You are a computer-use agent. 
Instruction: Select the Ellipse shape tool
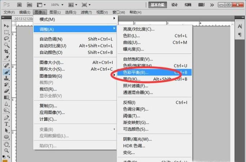pyautogui.click(x=6, y=137)
